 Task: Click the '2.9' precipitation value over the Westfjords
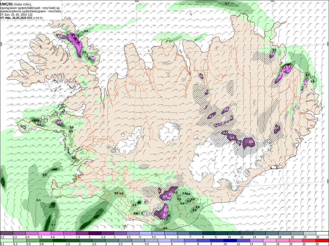coord(75,37)
